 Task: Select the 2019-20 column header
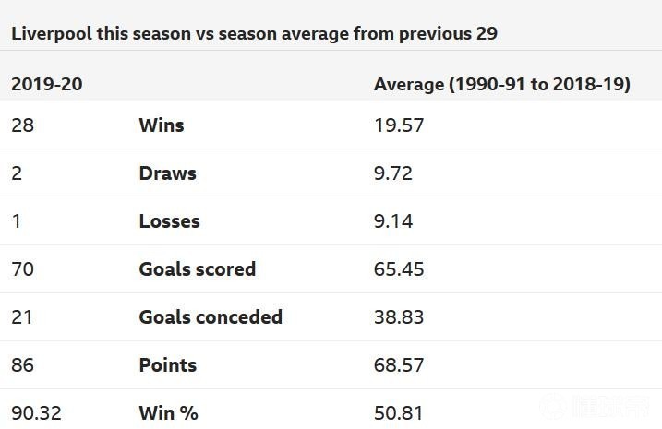click(x=46, y=84)
